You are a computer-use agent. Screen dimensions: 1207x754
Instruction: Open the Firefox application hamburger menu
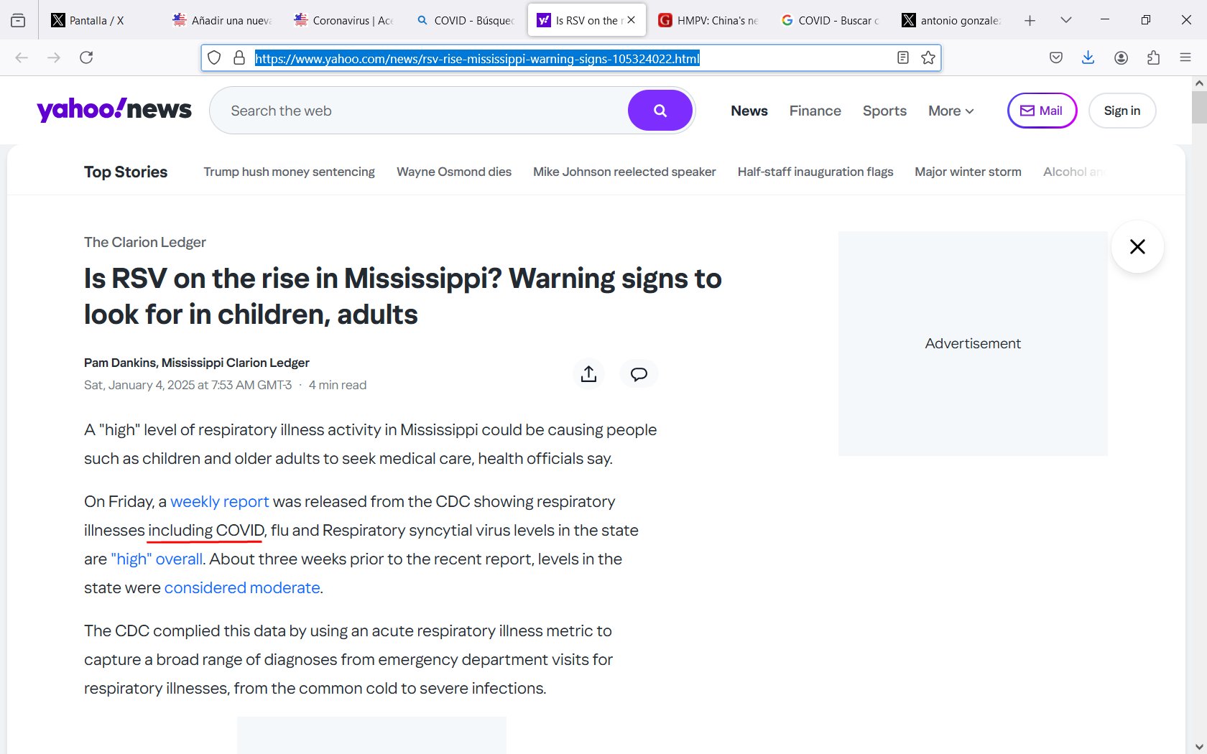click(1185, 58)
